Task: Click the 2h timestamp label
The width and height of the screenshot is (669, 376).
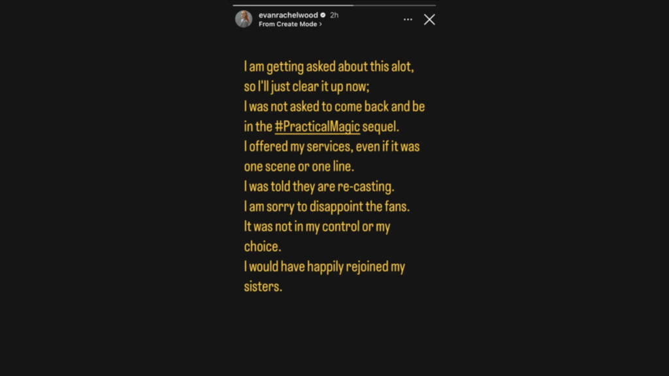Action: coord(334,15)
